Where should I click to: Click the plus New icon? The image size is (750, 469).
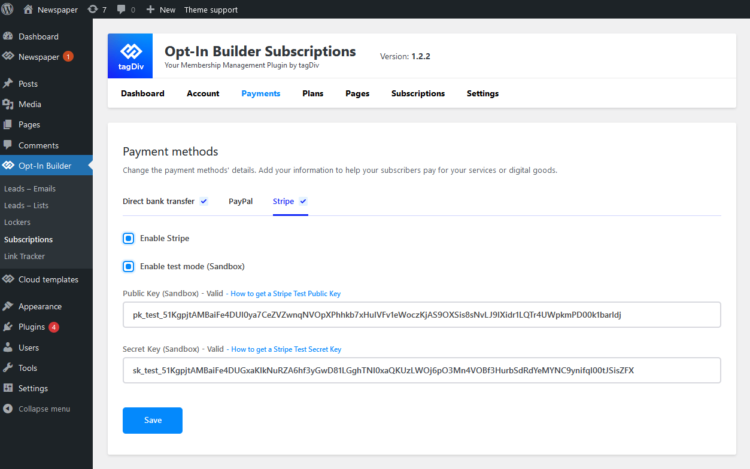[x=150, y=10]
